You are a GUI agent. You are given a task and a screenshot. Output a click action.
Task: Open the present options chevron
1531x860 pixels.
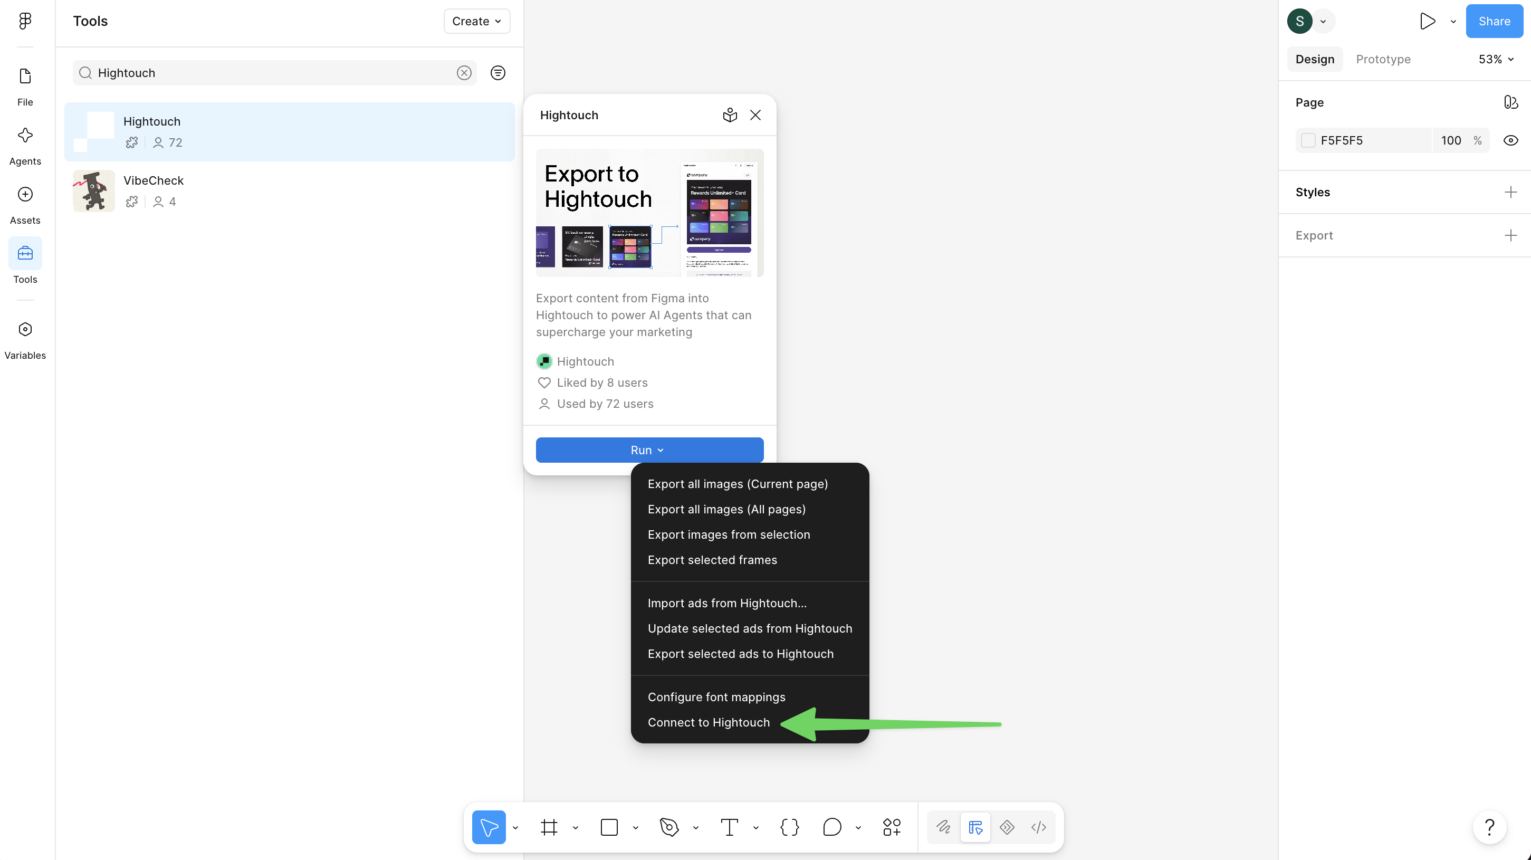coord(1453,22)
